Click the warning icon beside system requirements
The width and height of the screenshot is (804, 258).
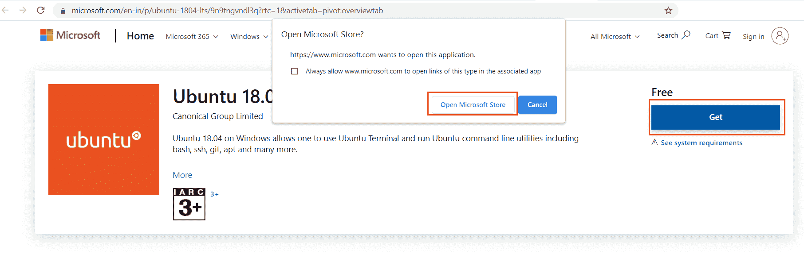(654, 142)
